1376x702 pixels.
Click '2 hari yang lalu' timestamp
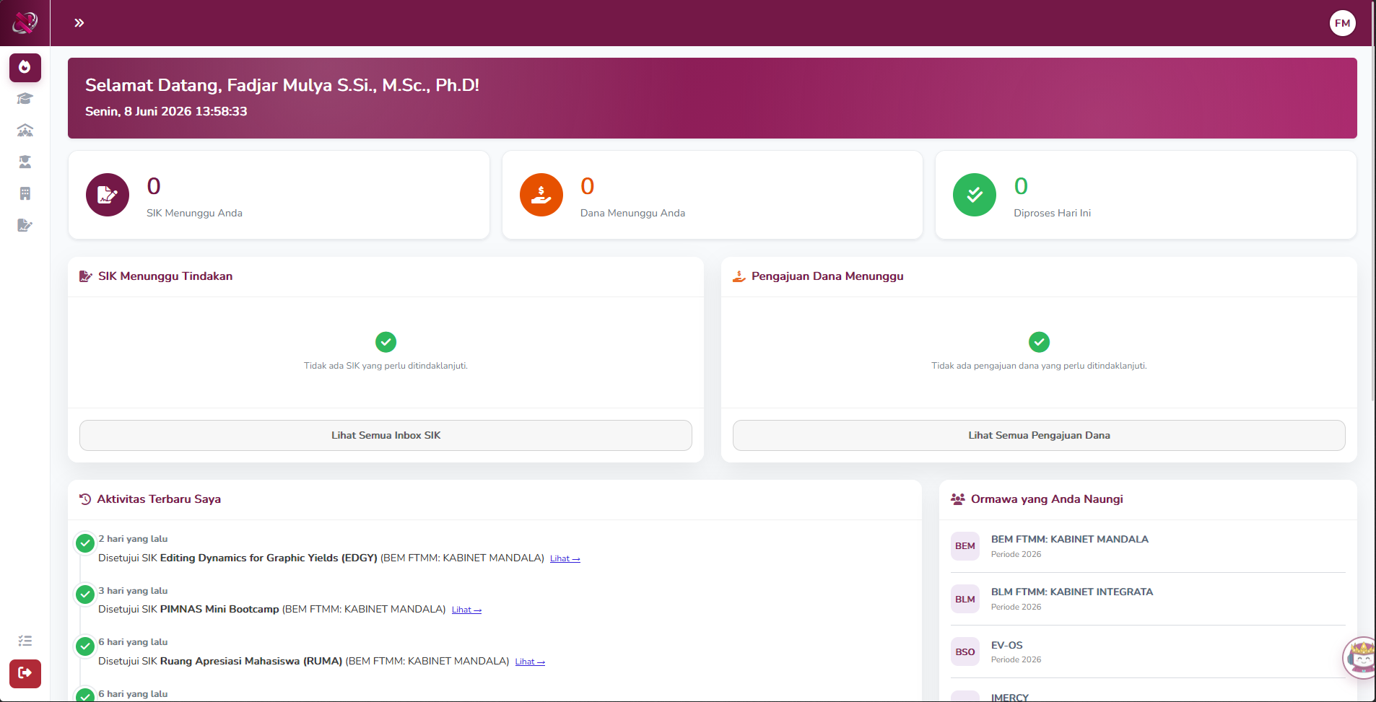(x=133, y=539)
